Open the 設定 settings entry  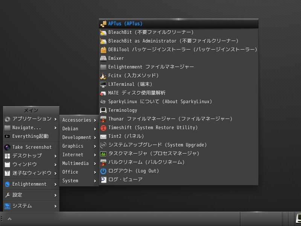click(x=31, y=195)
